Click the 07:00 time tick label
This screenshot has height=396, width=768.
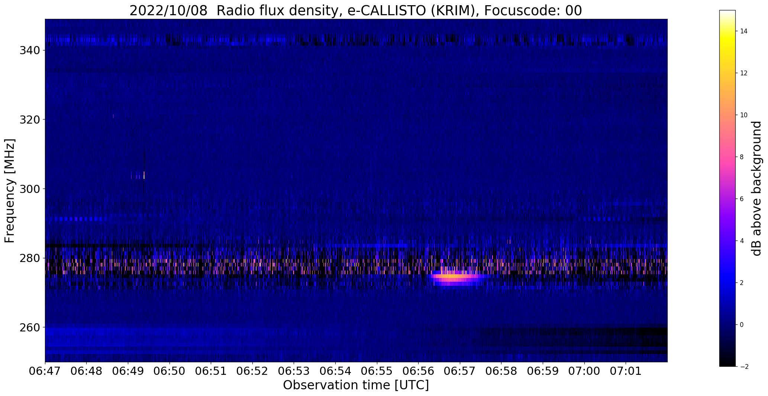584,372
